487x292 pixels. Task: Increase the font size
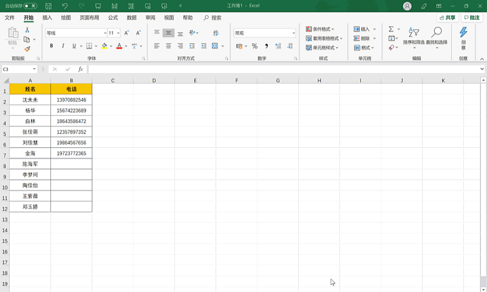pyautogui.click(x=127, y=33)
